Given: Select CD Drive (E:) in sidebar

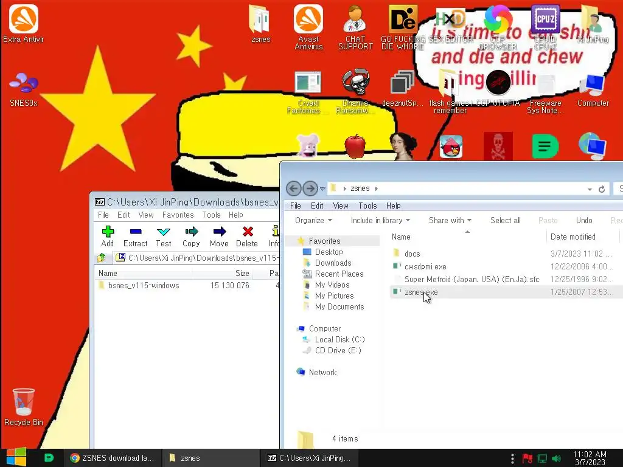Looking at the screenshot, I should coord(338,350).
